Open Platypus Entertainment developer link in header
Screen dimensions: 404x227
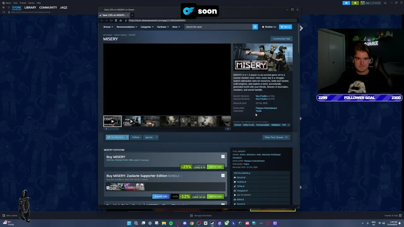266,108
